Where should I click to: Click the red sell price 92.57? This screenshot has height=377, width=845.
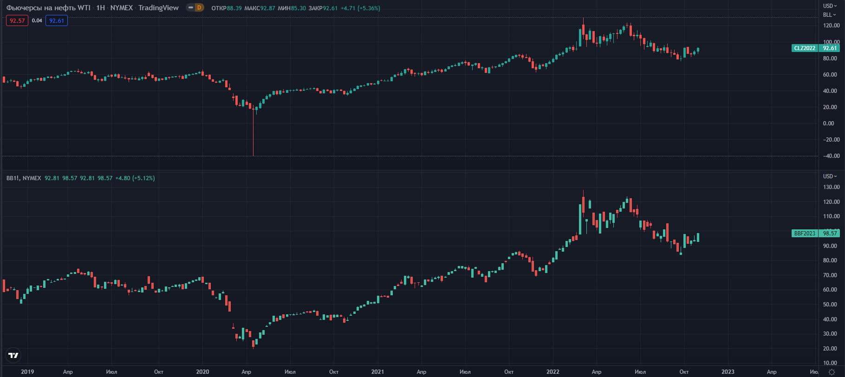17,20
